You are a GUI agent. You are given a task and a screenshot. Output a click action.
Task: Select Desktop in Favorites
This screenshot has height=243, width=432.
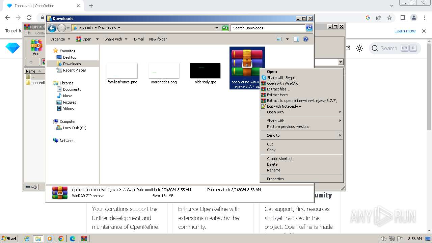70,57
